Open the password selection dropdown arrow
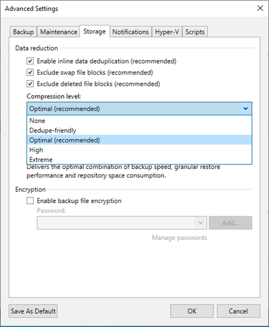 click(200, 223)
